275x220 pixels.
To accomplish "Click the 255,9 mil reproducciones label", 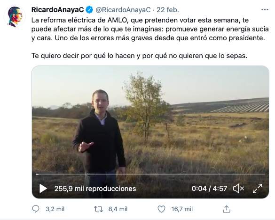I will [95, 189].
